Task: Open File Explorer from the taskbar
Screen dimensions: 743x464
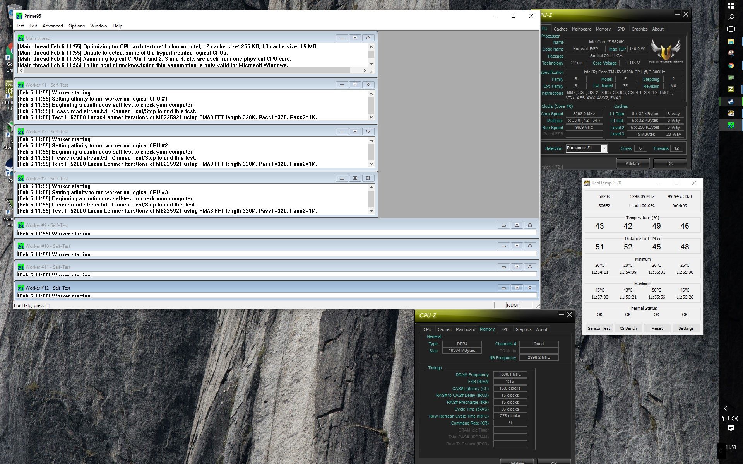Action: tap(731, 41)
